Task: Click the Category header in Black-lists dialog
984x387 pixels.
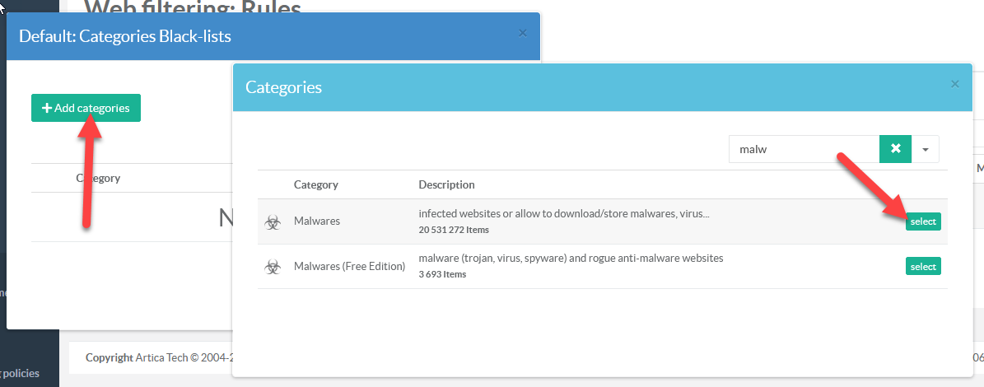Action: pos(98,178)
